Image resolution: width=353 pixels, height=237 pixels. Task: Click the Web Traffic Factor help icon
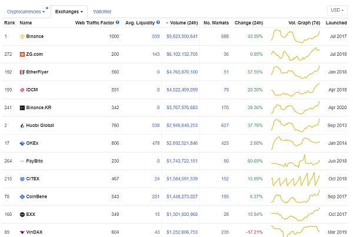point(118,22)
